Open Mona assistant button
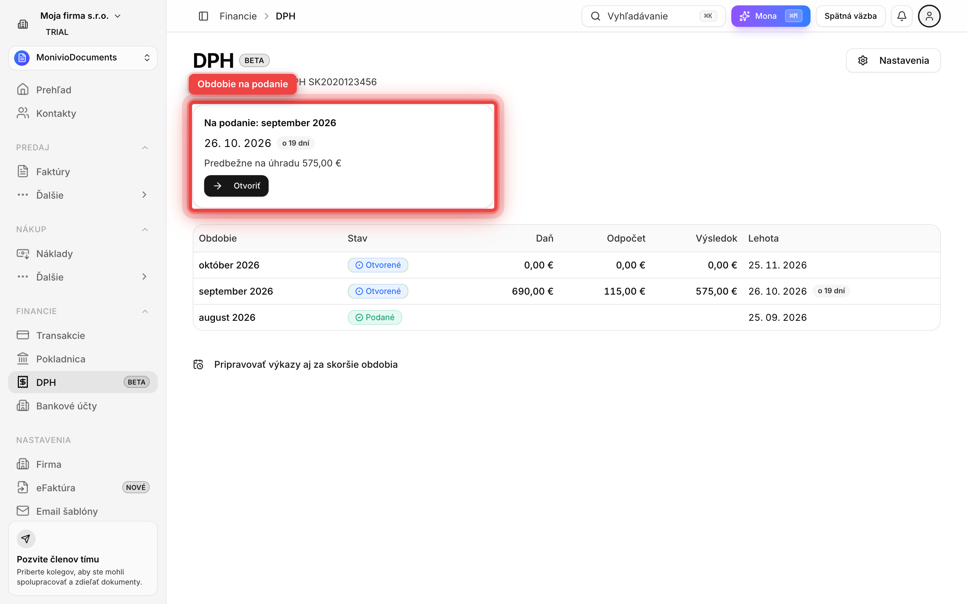Viewport: 967px width, 604px height. [770, 16]
